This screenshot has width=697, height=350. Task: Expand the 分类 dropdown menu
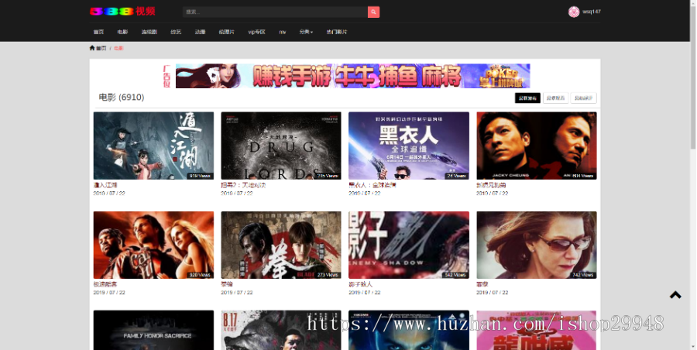[x=306, y=32]
